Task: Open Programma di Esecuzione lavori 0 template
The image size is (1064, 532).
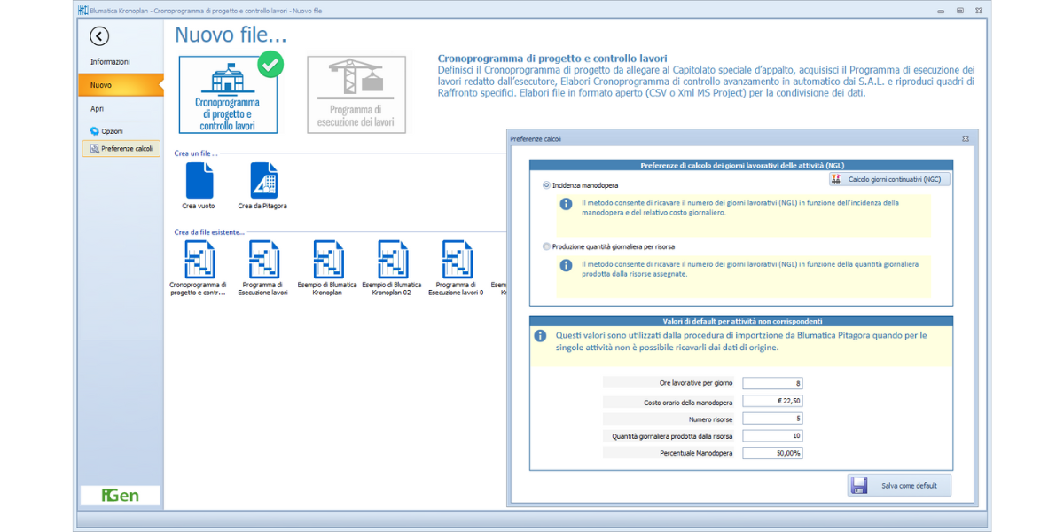Action: [x=457, y=261]
